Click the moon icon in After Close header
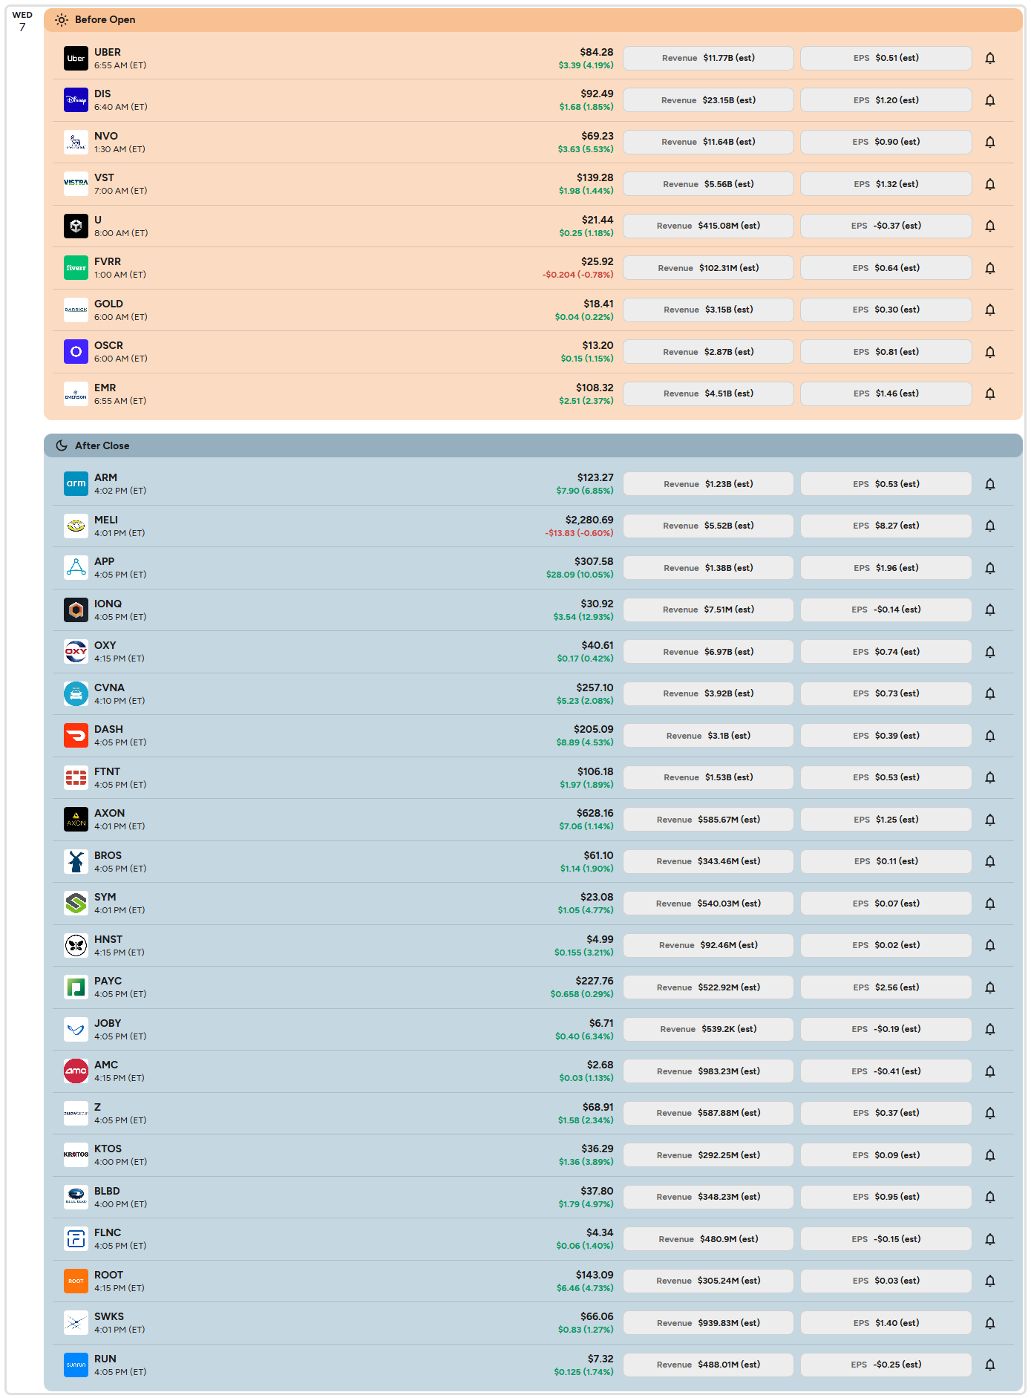 62,445
